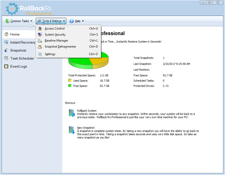Click the Rollback System shortcut icon
Viewport: 225px width, 175px height.
pyautogui.click(x=72, y=113)
